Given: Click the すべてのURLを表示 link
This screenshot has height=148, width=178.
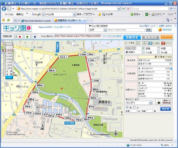Looking at the screenshot, I should click(112, 36).
